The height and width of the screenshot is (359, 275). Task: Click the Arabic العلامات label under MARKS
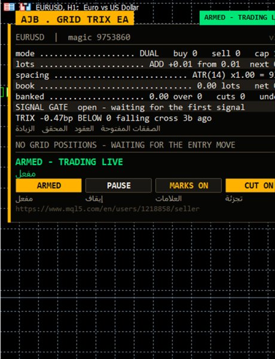(x=169, y=199)
